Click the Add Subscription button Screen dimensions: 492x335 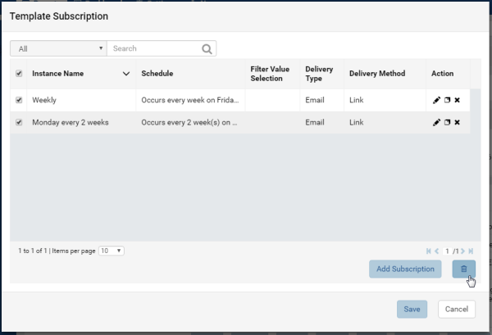(405, 269)
